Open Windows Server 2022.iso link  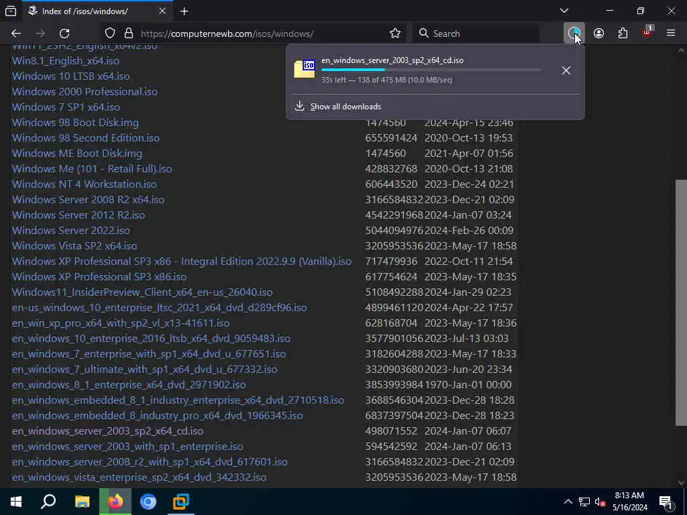pyautogui.click(x=71, y=231)
